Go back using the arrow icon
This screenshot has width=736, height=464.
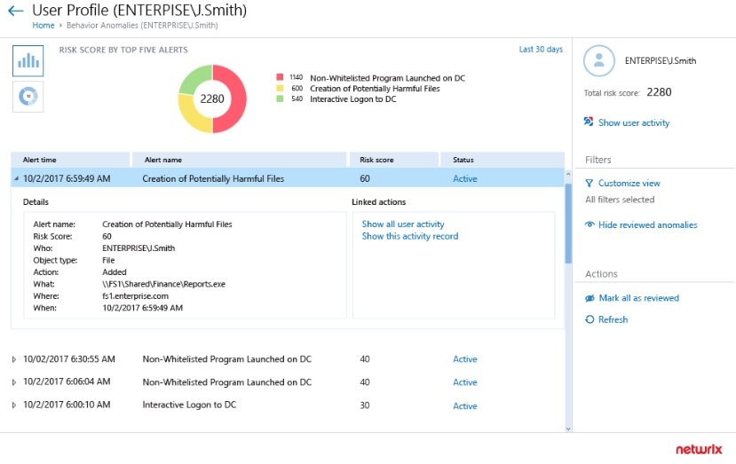point(15,11)
